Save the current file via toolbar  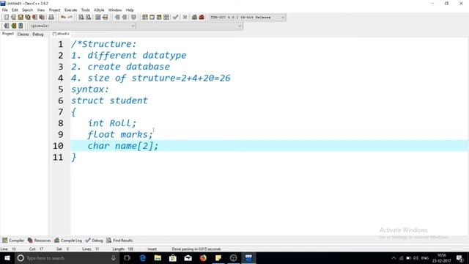coord(21,18)
